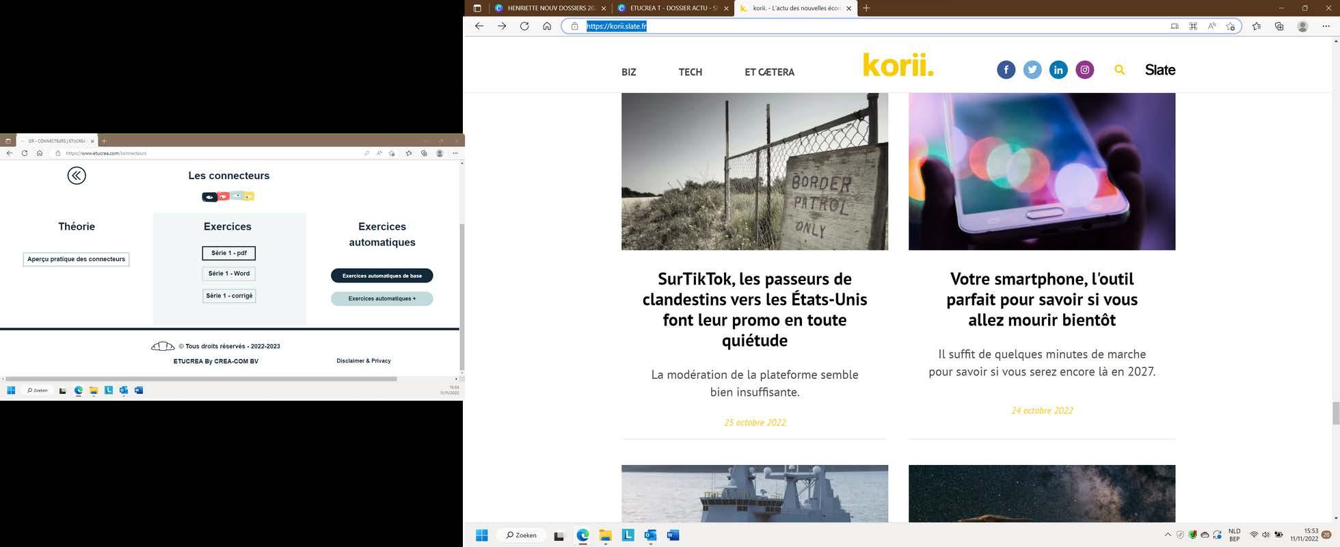Open korii Facebook page icon
This screenshot has height=547, width=1340.
point(1006,70)
